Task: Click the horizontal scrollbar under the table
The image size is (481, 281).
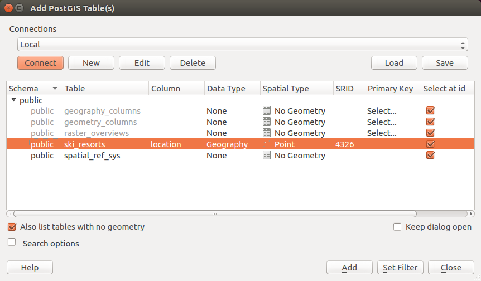Action: pyautogui.click(x=214, y=214)
